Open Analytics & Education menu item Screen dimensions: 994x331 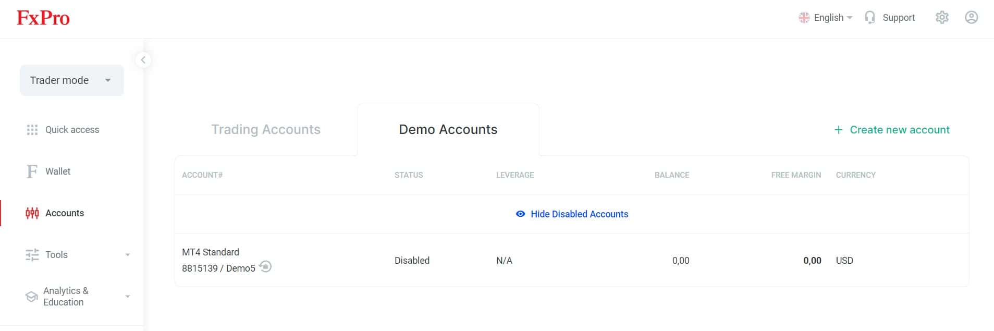coord(66,297)
